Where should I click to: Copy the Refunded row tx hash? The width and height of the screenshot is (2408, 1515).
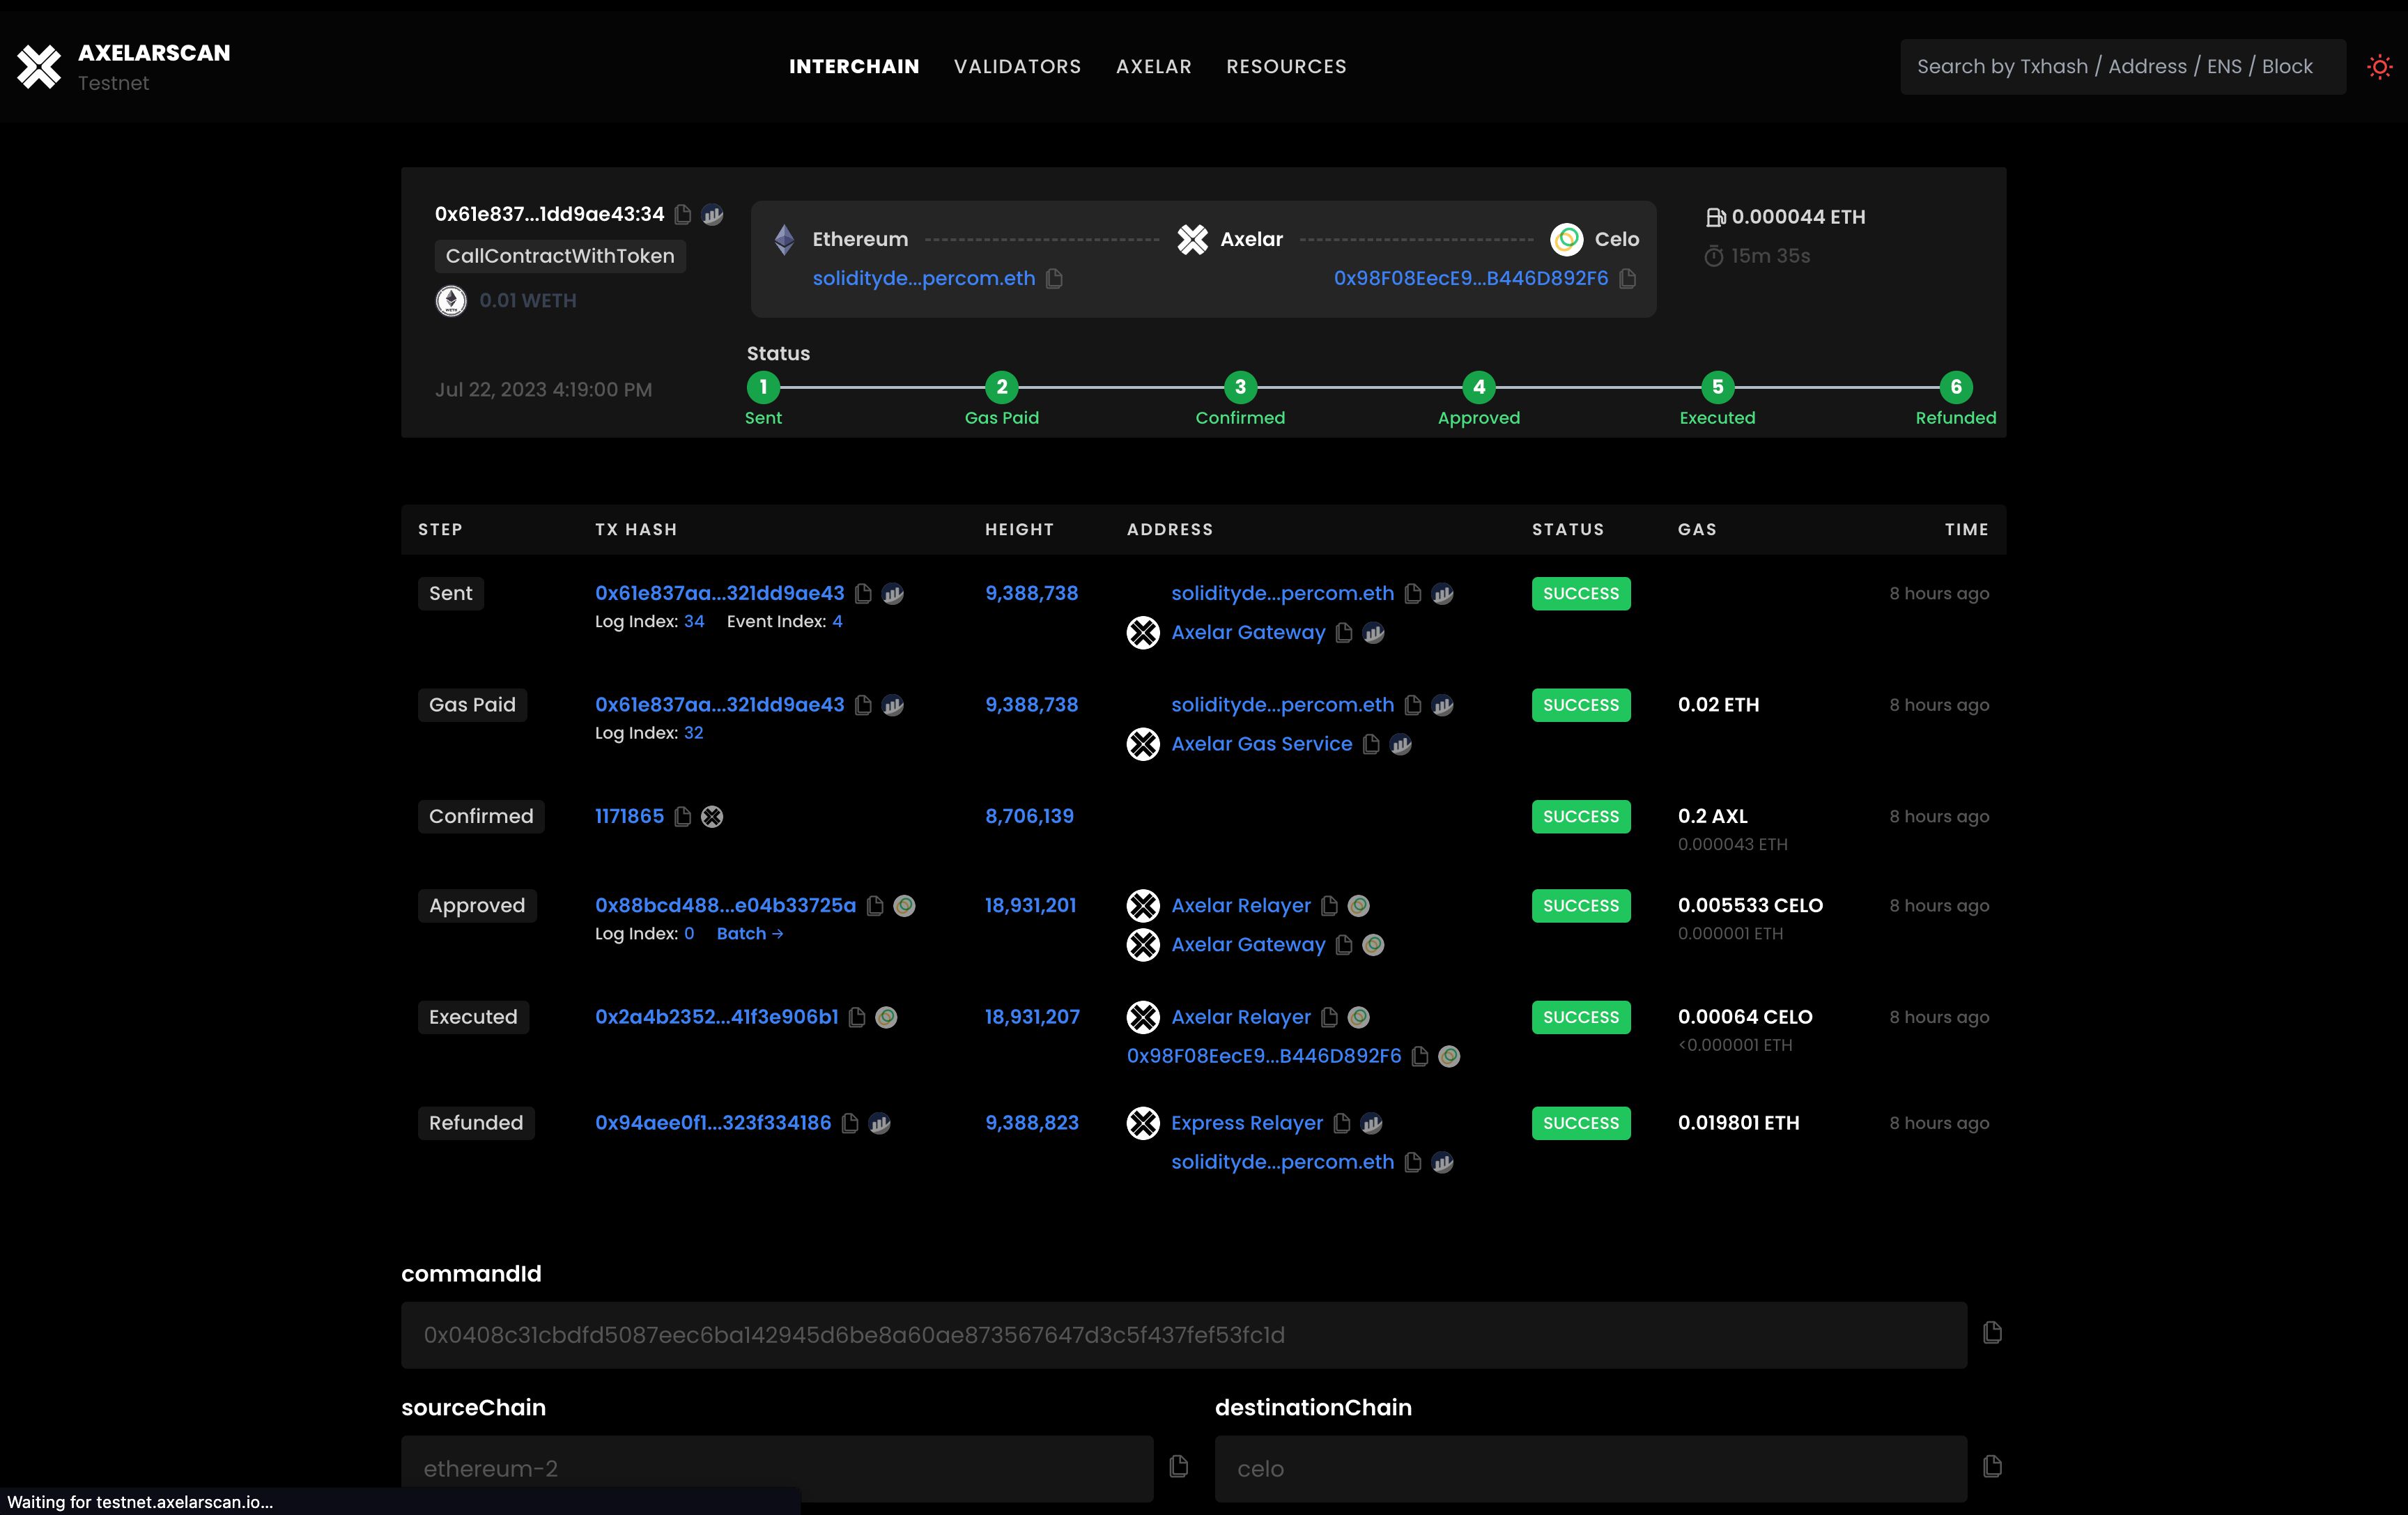tap(850, 1123)
